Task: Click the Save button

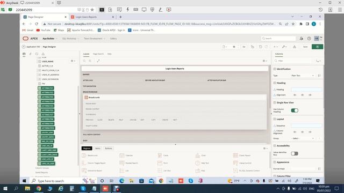Action: 305,47
